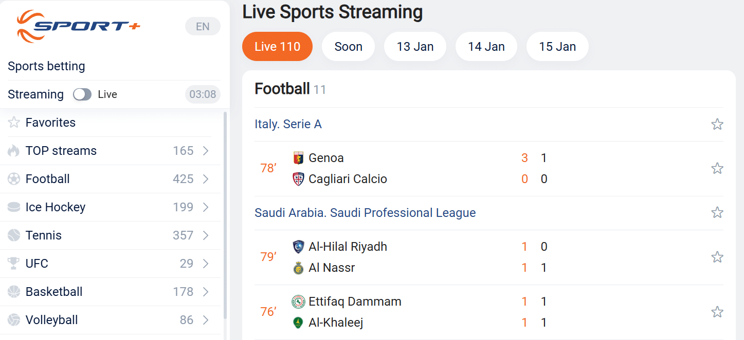This screenshot has width=744, height=340.
Task: Click the Sport+ logo
Action: point(78,26)
